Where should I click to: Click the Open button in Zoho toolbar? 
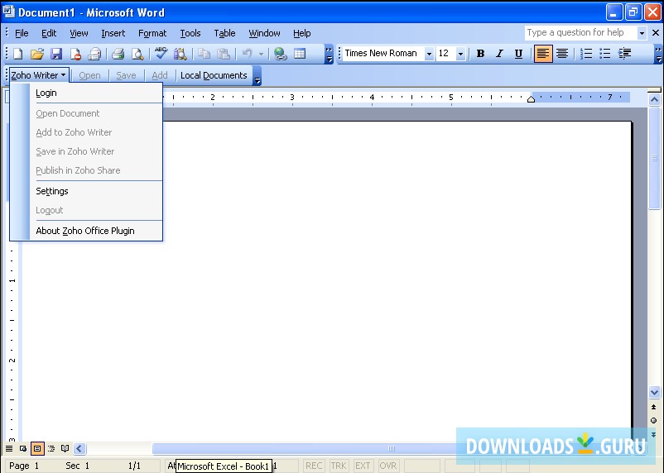tap(89, 75)
